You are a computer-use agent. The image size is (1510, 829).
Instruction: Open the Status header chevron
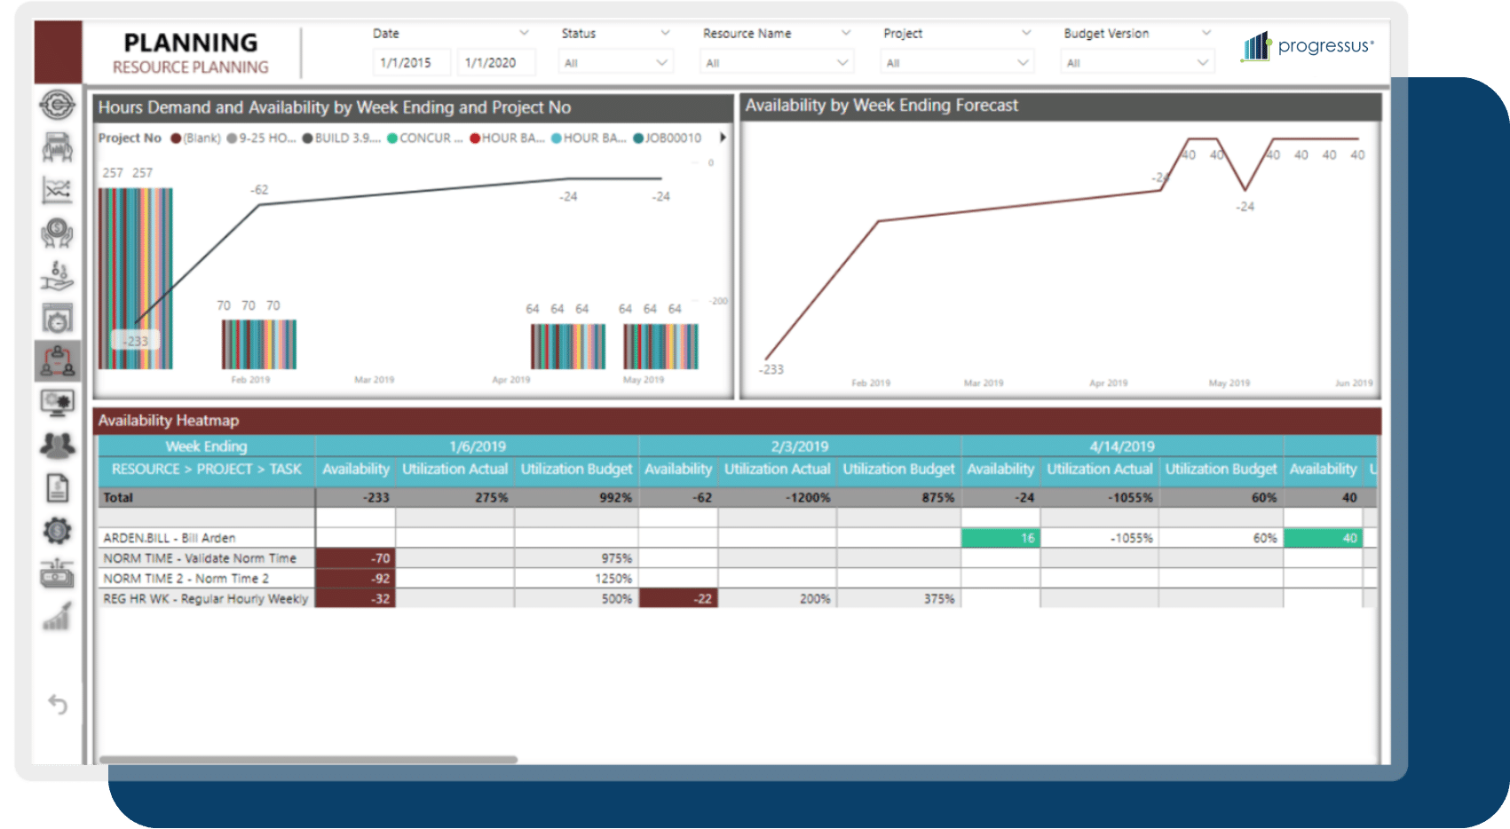(x=665, y=33)
